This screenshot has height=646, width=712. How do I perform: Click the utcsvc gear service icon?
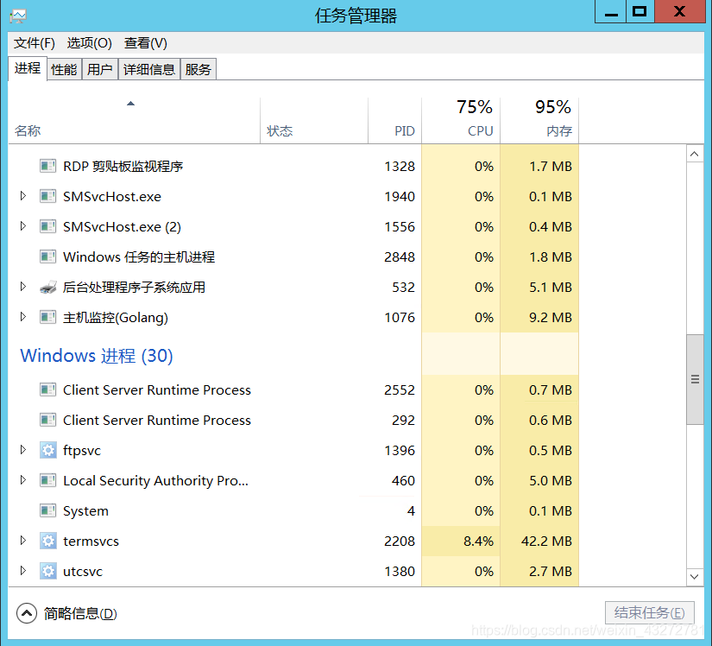coord(48,571)
